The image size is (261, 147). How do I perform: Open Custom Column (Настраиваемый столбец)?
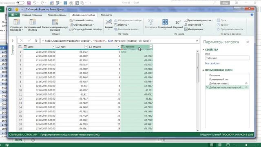click(x=33, y=25)
